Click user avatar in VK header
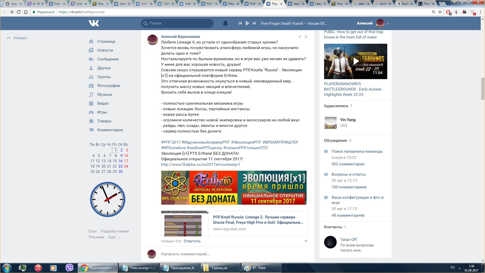Screen dimensions: 485x273 click(x=380, y=23)
